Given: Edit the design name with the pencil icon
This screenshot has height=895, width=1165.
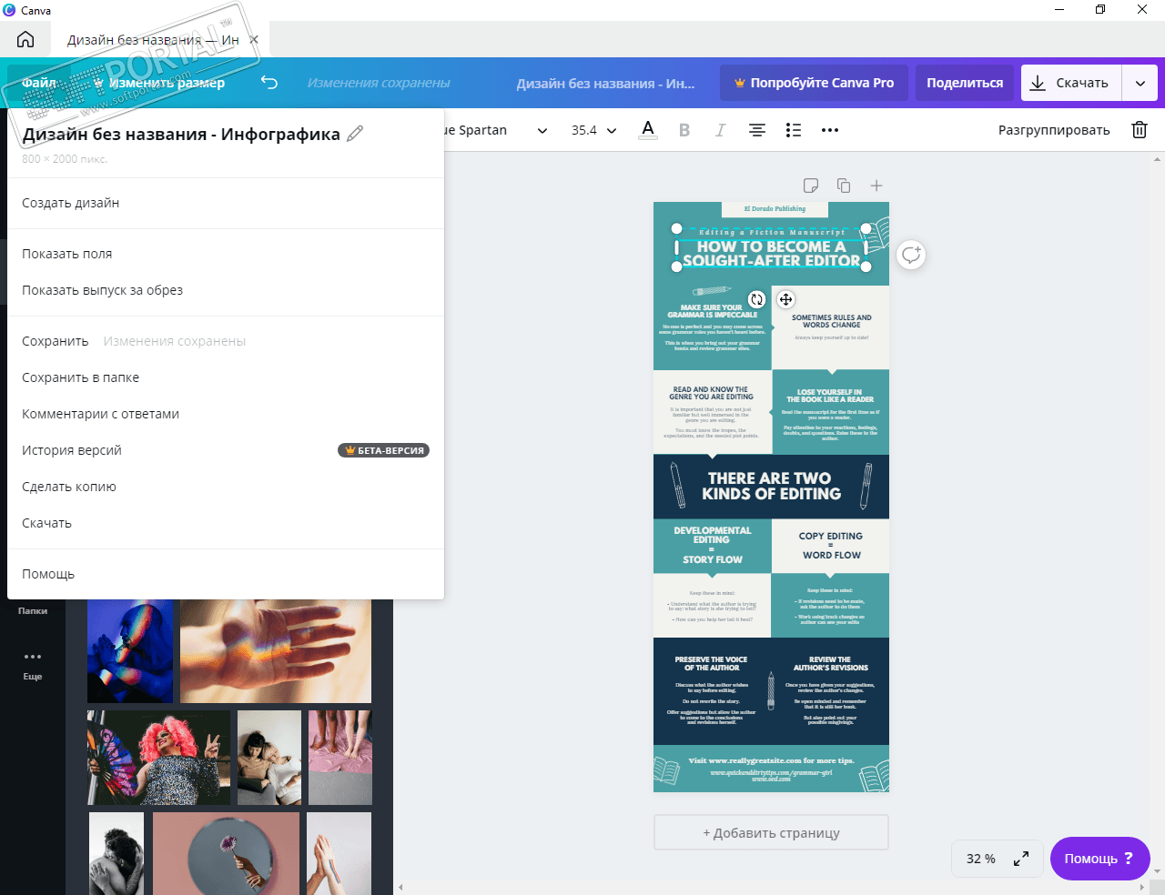Looking at the screenshot, I should (x=355, y=134).
